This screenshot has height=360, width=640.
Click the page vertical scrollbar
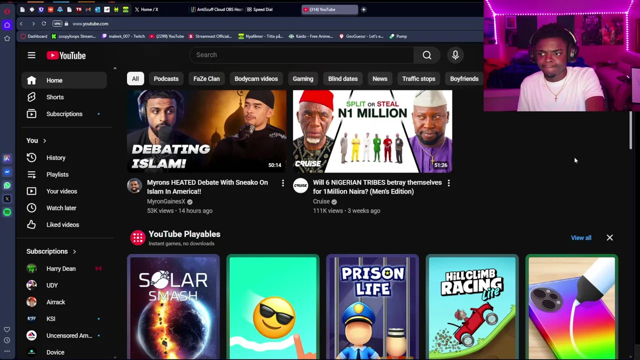[x=631, y=130]
